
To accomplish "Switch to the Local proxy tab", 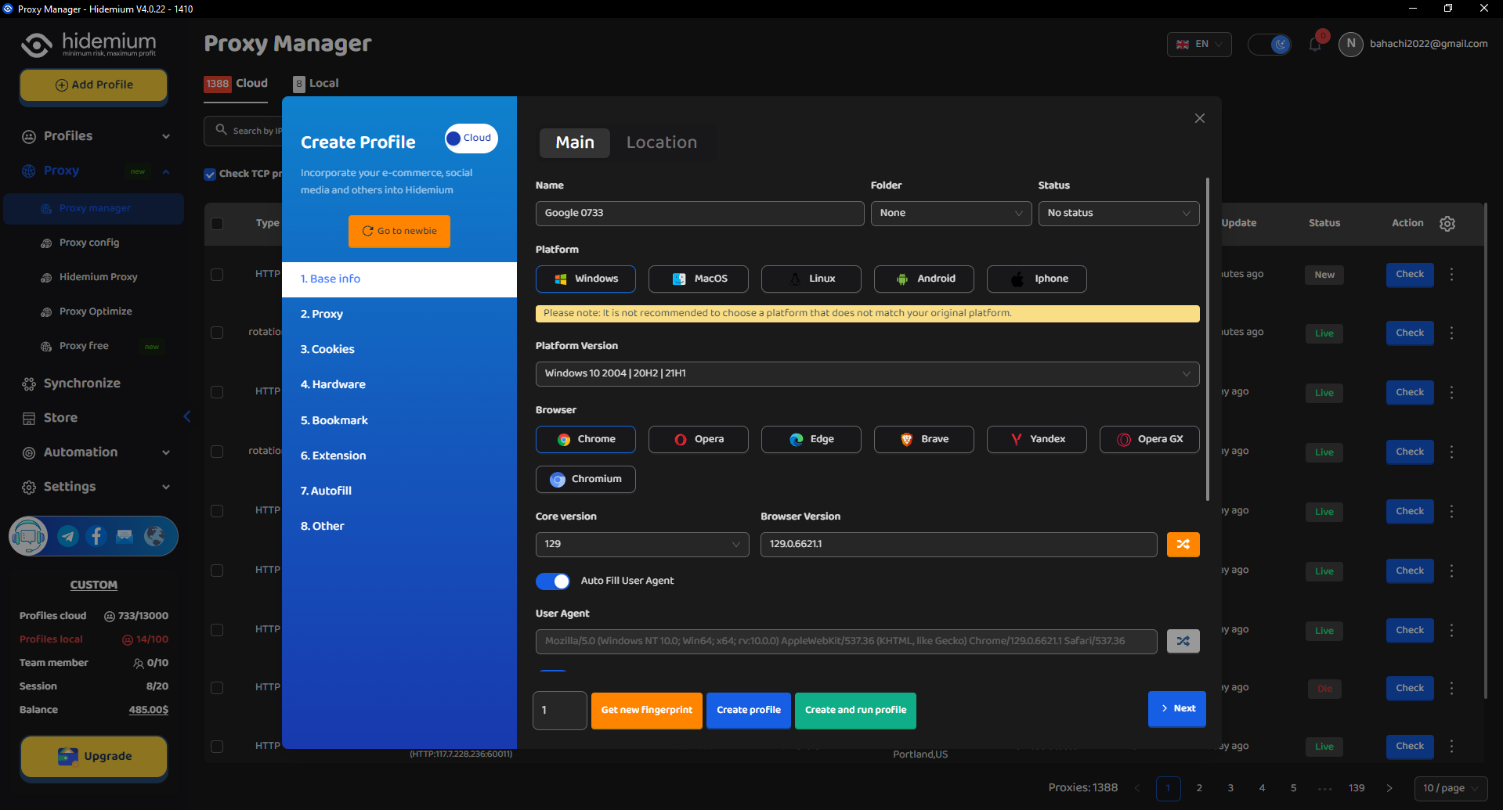I will pos(316,84).
